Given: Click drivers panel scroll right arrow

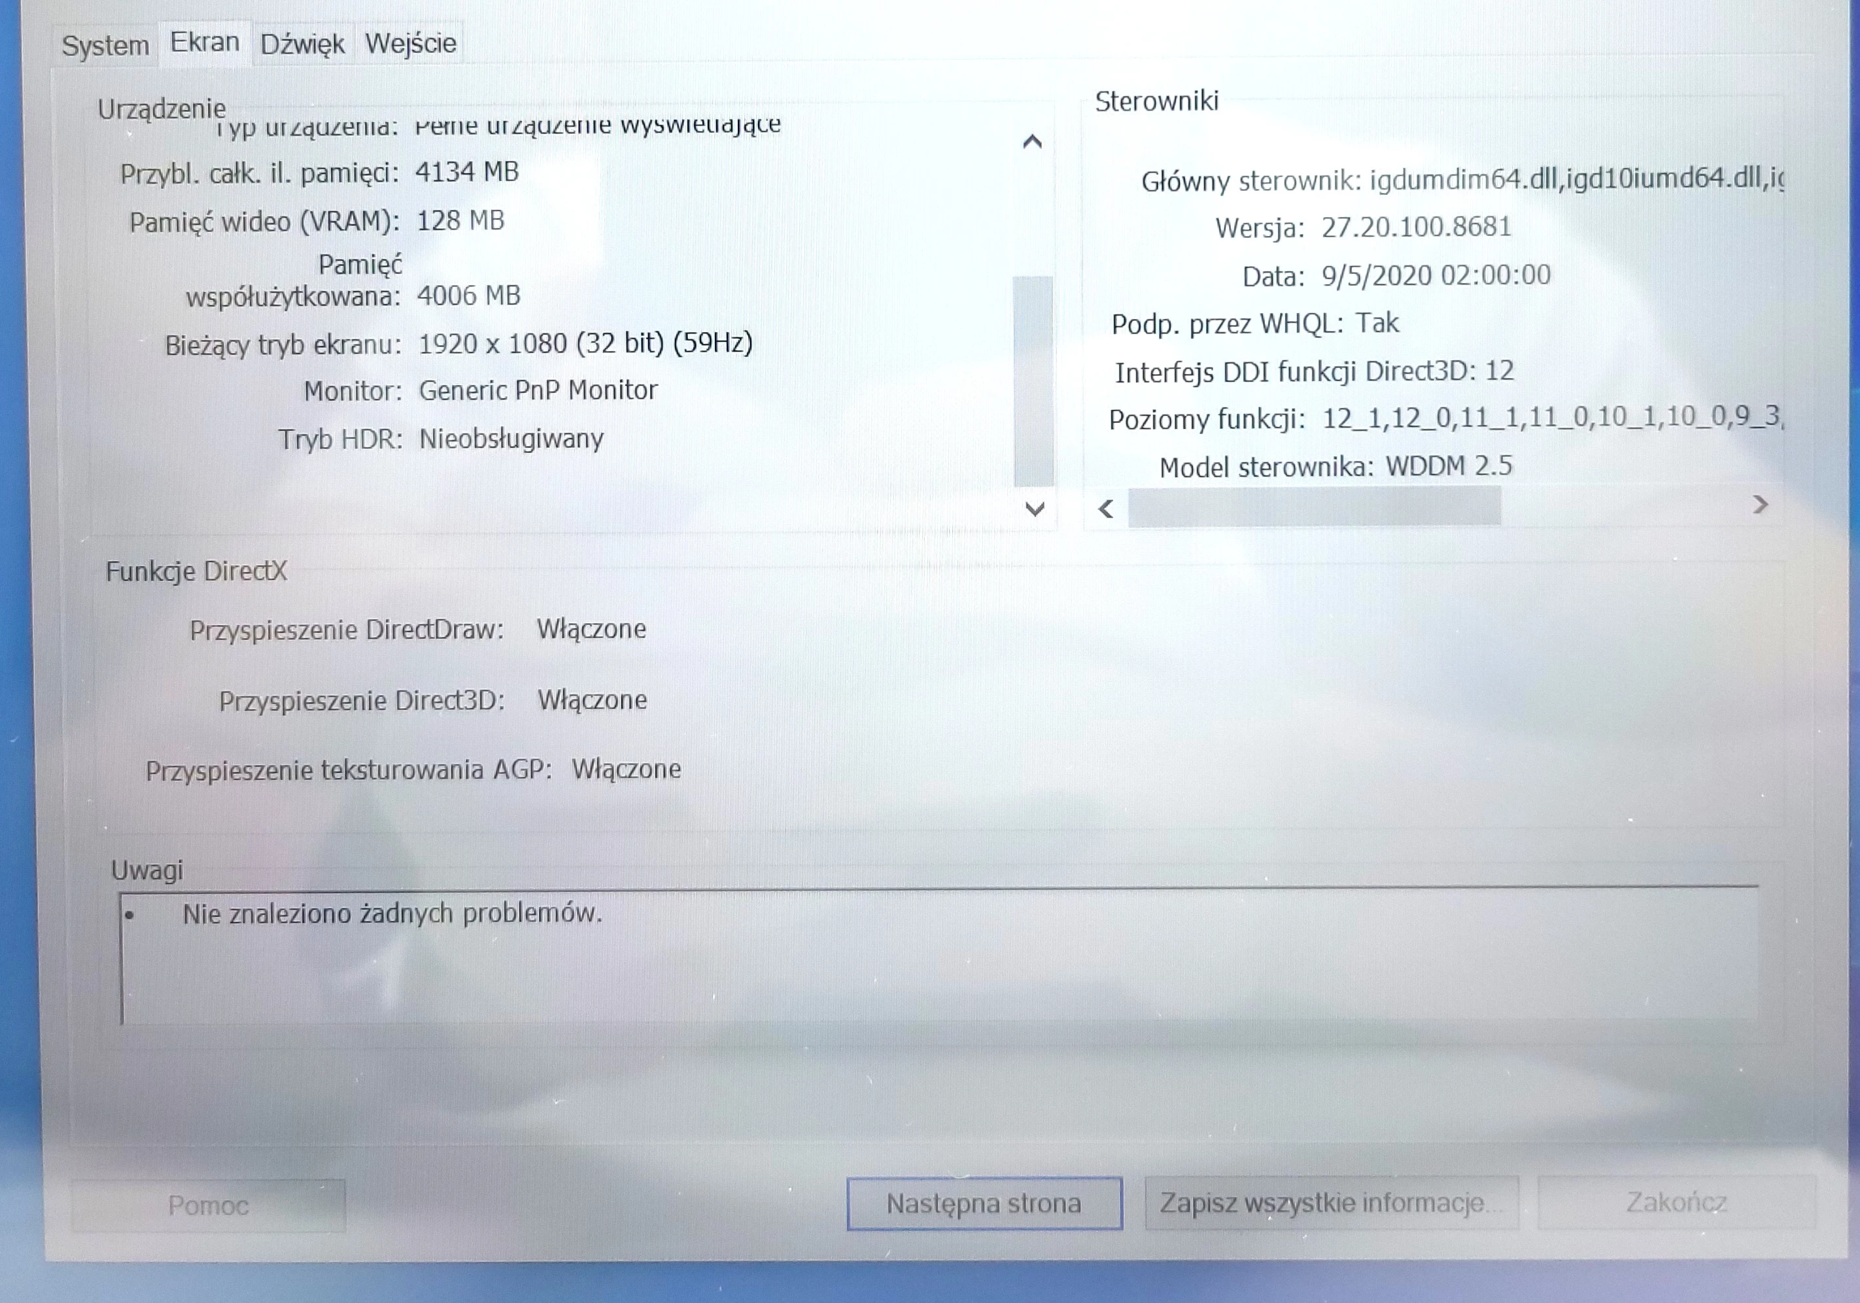Looking at the screenshot, I should (x=1759, y=505).
